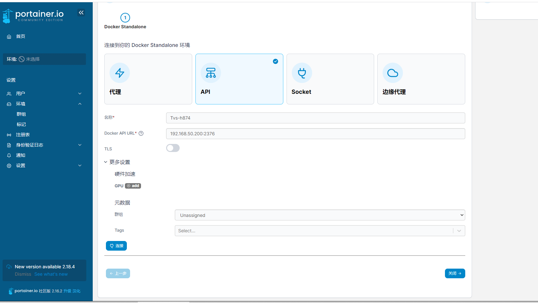Open 首页 home from sidebar
Viewport: 538px width, 303px height.
[21, 36]
